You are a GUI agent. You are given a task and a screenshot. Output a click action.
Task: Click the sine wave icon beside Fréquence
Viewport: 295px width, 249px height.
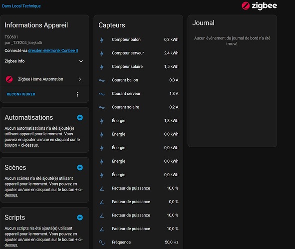(x=102, y=243)
